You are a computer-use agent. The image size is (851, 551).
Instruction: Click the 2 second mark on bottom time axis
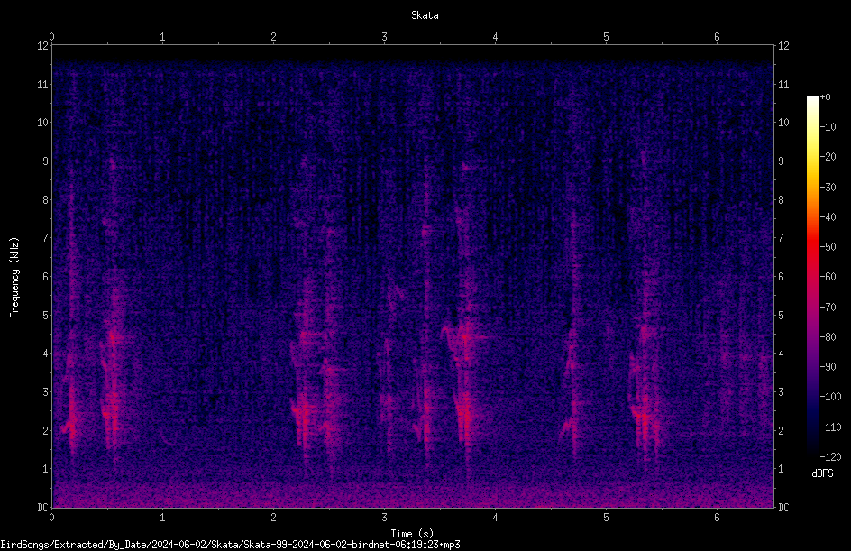273,518
